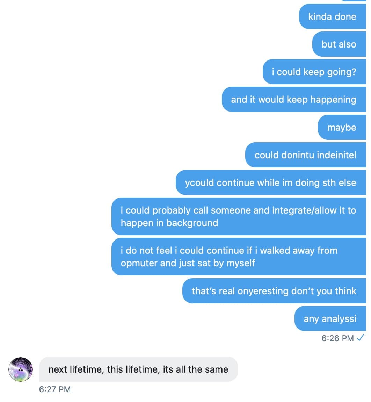The image size is (371, 402).
Task: Click "ycould continue while im doing sth else"
Action: tap(270, 182)
